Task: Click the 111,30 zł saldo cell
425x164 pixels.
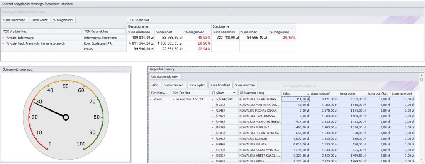Action: (296, 99)
